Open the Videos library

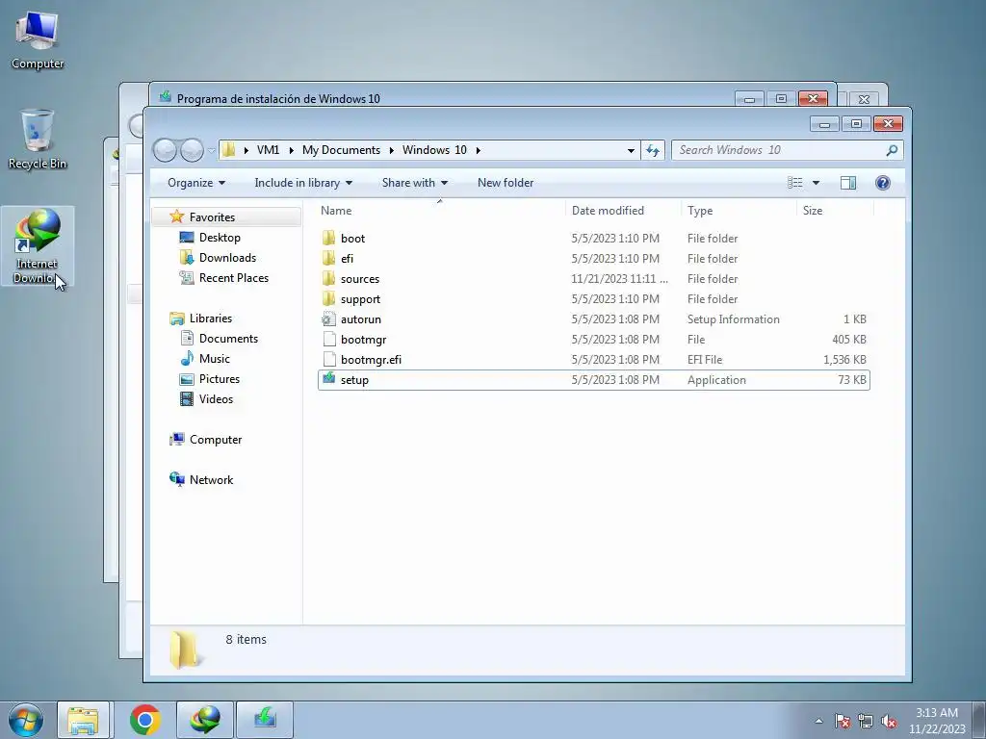coord(216,399)
